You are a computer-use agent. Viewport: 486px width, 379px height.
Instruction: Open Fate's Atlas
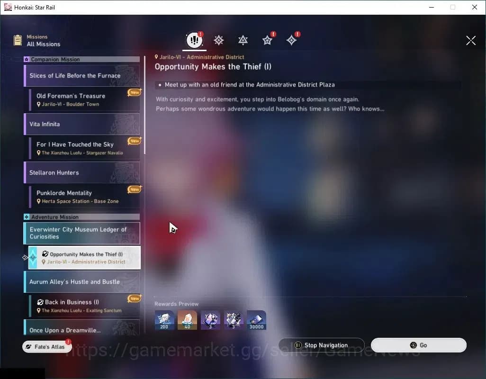coord(47,346)
